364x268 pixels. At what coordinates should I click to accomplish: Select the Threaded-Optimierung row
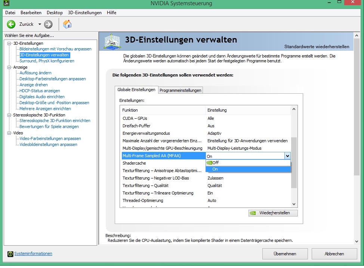pyautogui.click(x=206, y=200)
